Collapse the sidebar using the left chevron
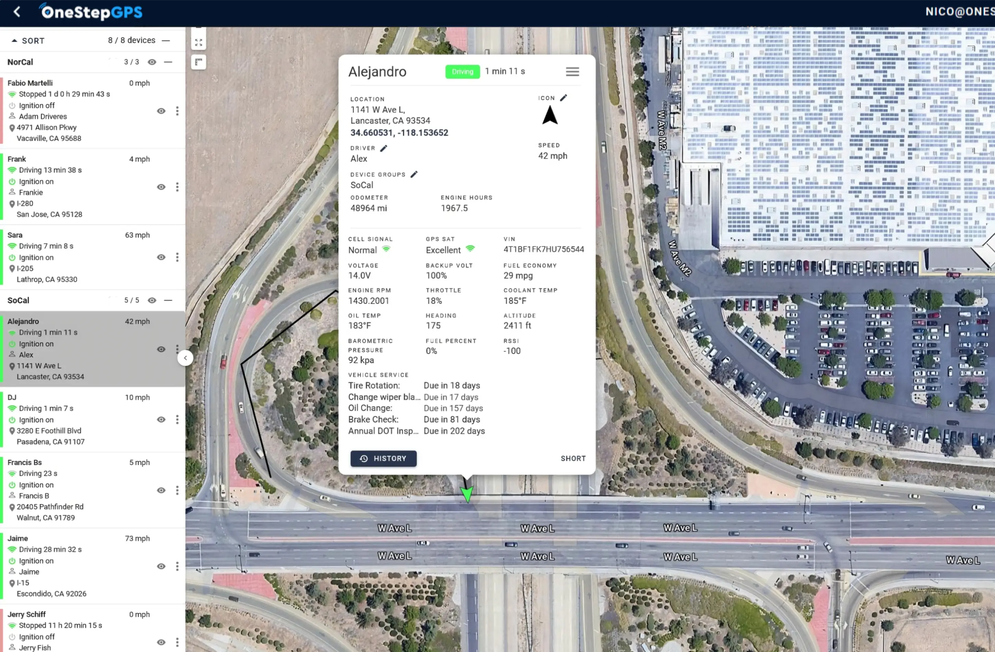The width and height of the screenshot is (995, 652). 185,358
